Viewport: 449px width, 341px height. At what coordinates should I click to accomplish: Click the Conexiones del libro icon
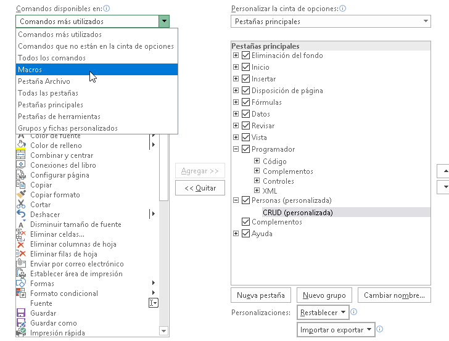(21, 165)
